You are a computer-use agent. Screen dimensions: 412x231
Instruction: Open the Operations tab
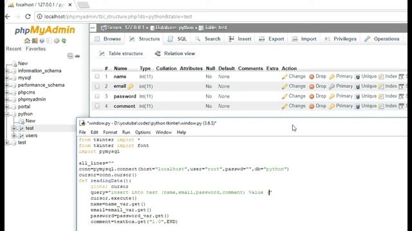tap(382, 39)
